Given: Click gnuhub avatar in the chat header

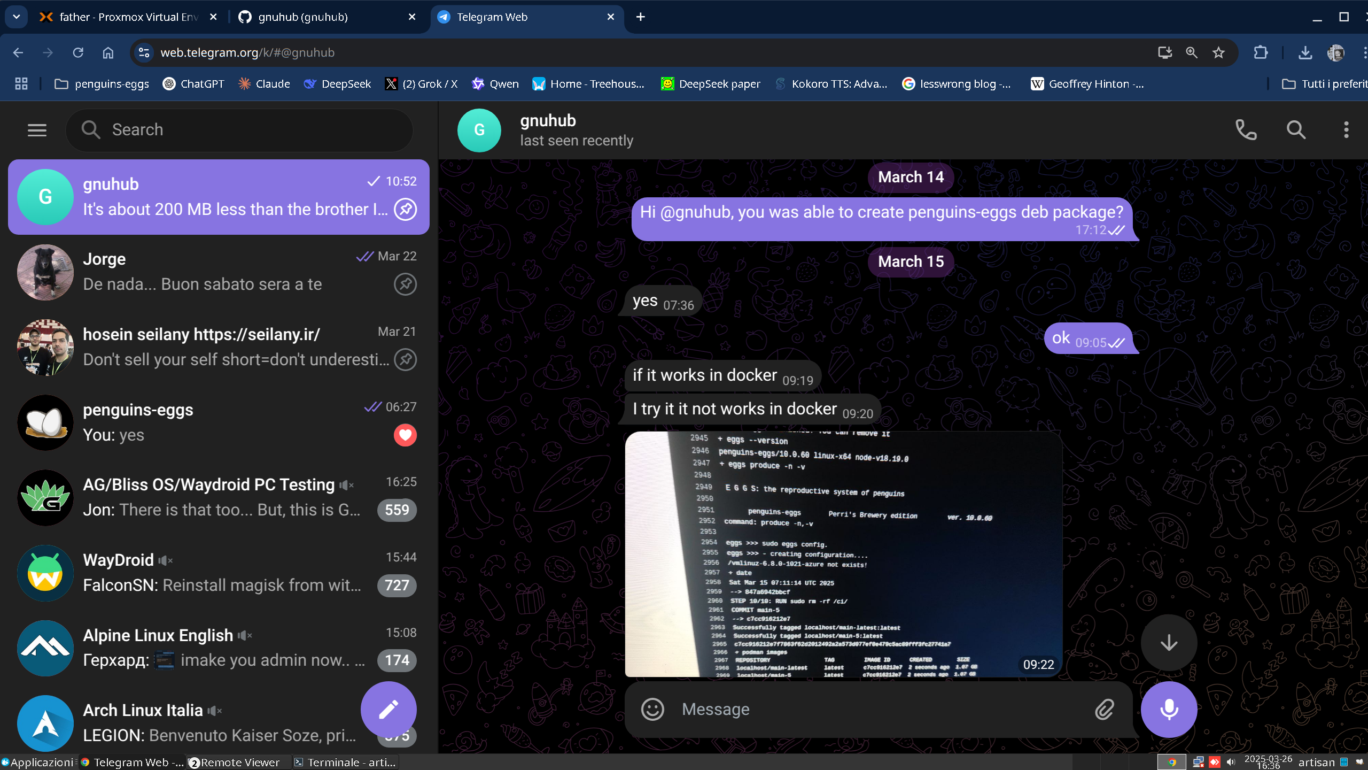Looking at the screenshot, I should pyautogui.click(x=479, y=130).
